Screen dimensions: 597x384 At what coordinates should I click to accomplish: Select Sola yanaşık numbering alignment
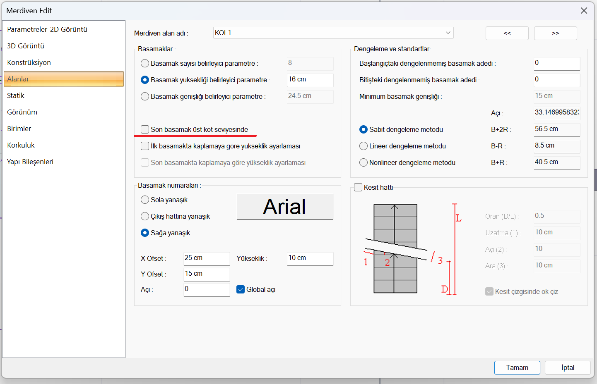pos(145,200)
